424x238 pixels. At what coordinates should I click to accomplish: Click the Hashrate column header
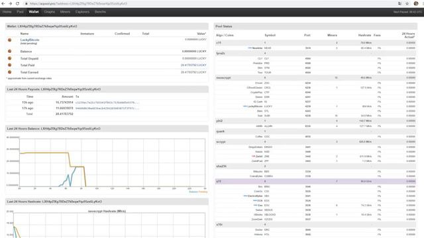tap(364, 35)
